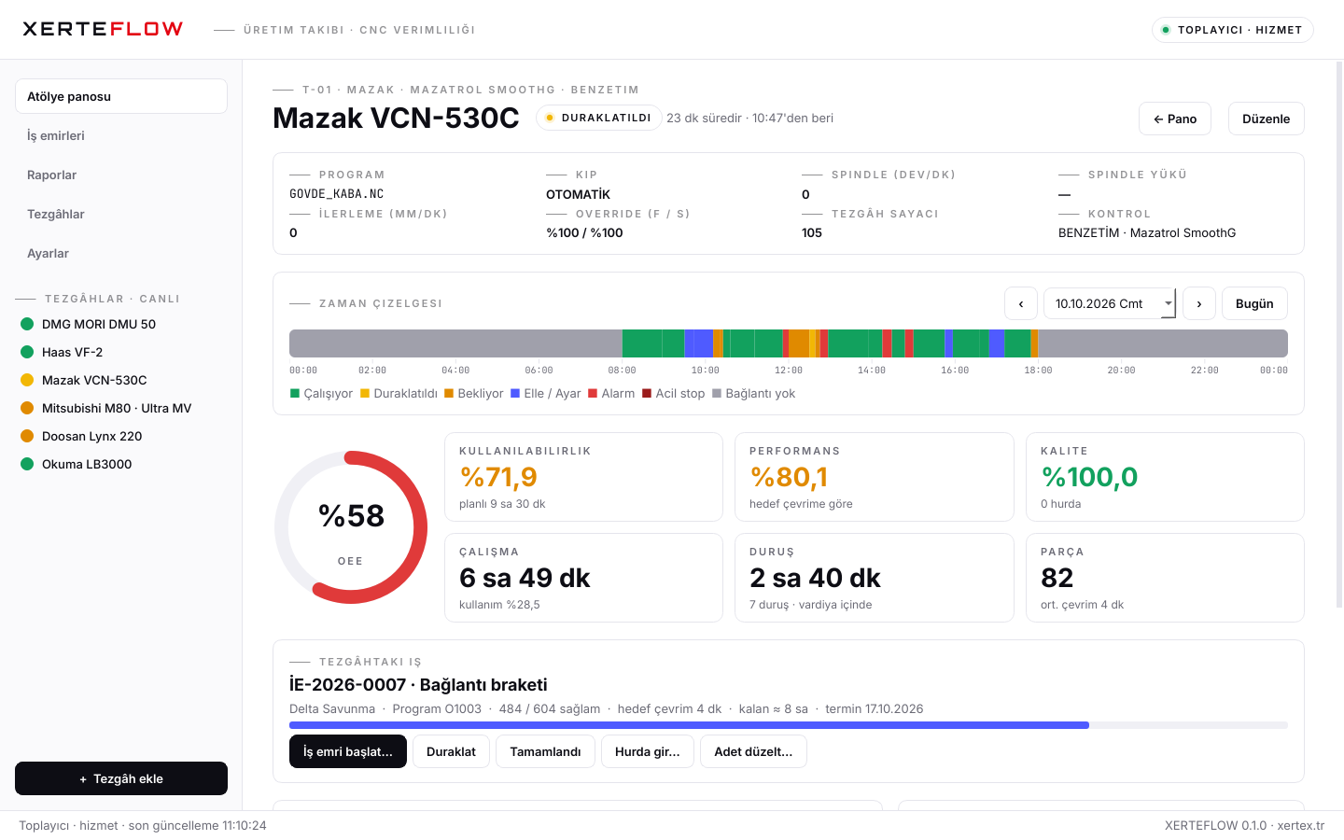This screenshot has width=1344, height=840.
Task: Click Kalite %100,0 card
Action: pyautogui.click(x=1165, y=477)
